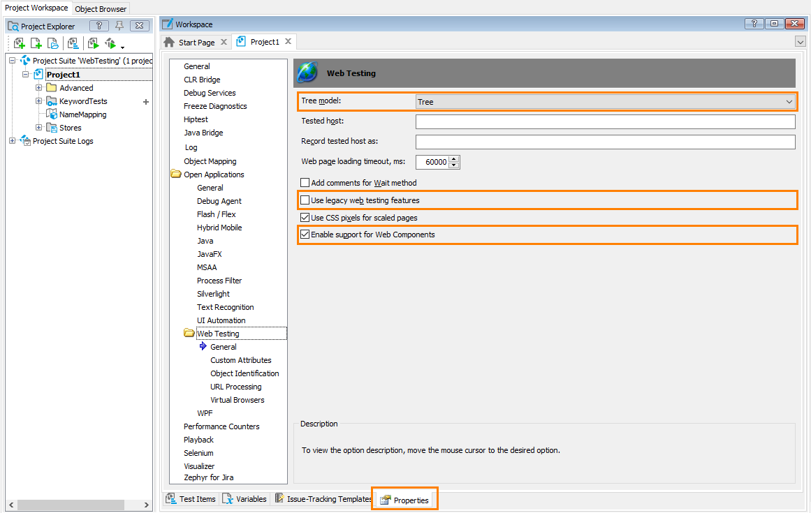Expand the KeywordTests tree node

(x=38, y=101)
